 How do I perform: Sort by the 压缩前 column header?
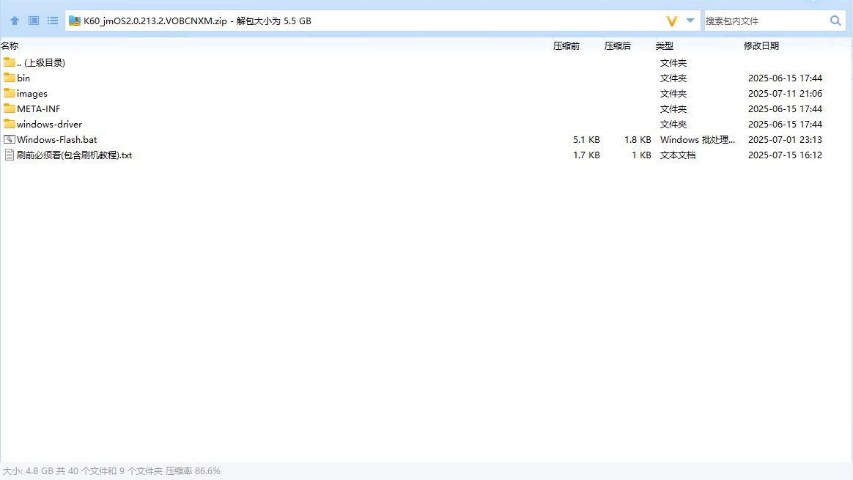coord(566,45)
